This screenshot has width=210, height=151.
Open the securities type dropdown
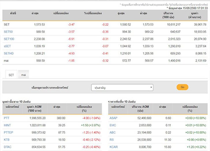pos(122,88)
